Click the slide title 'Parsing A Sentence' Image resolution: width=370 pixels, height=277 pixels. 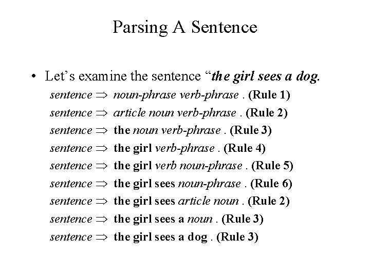tap(185, 28)
